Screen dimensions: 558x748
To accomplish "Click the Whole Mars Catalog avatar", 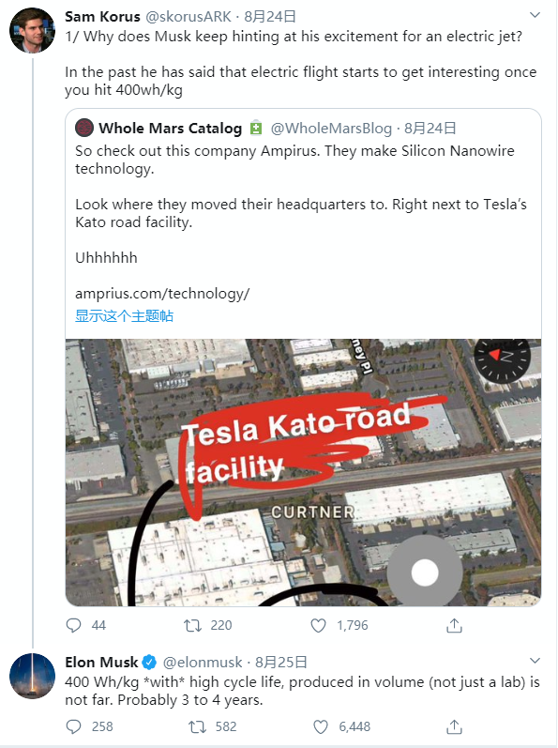I will pos(84,128).
